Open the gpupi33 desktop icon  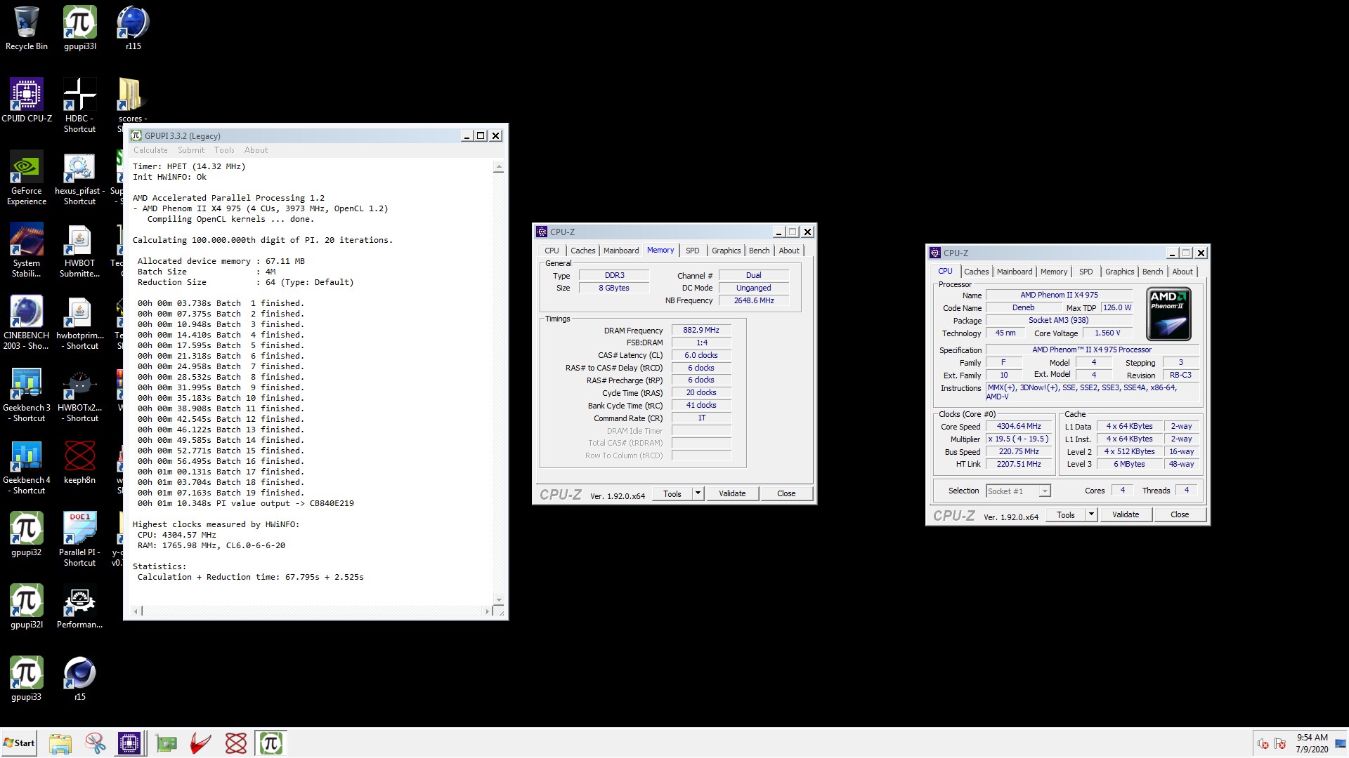coord(27,679)
